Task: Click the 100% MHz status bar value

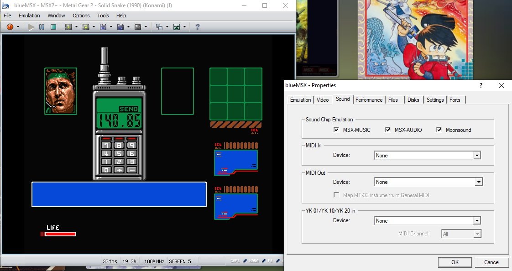Action: click(154, 261)
